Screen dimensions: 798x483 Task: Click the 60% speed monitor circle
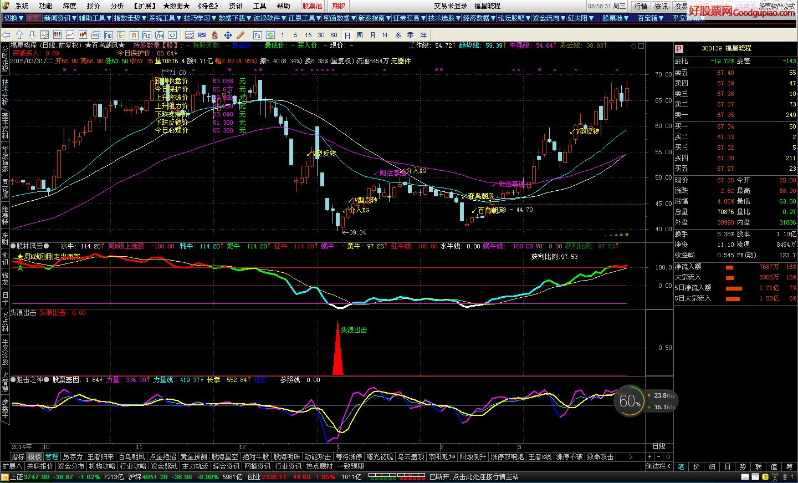(630, 400)
